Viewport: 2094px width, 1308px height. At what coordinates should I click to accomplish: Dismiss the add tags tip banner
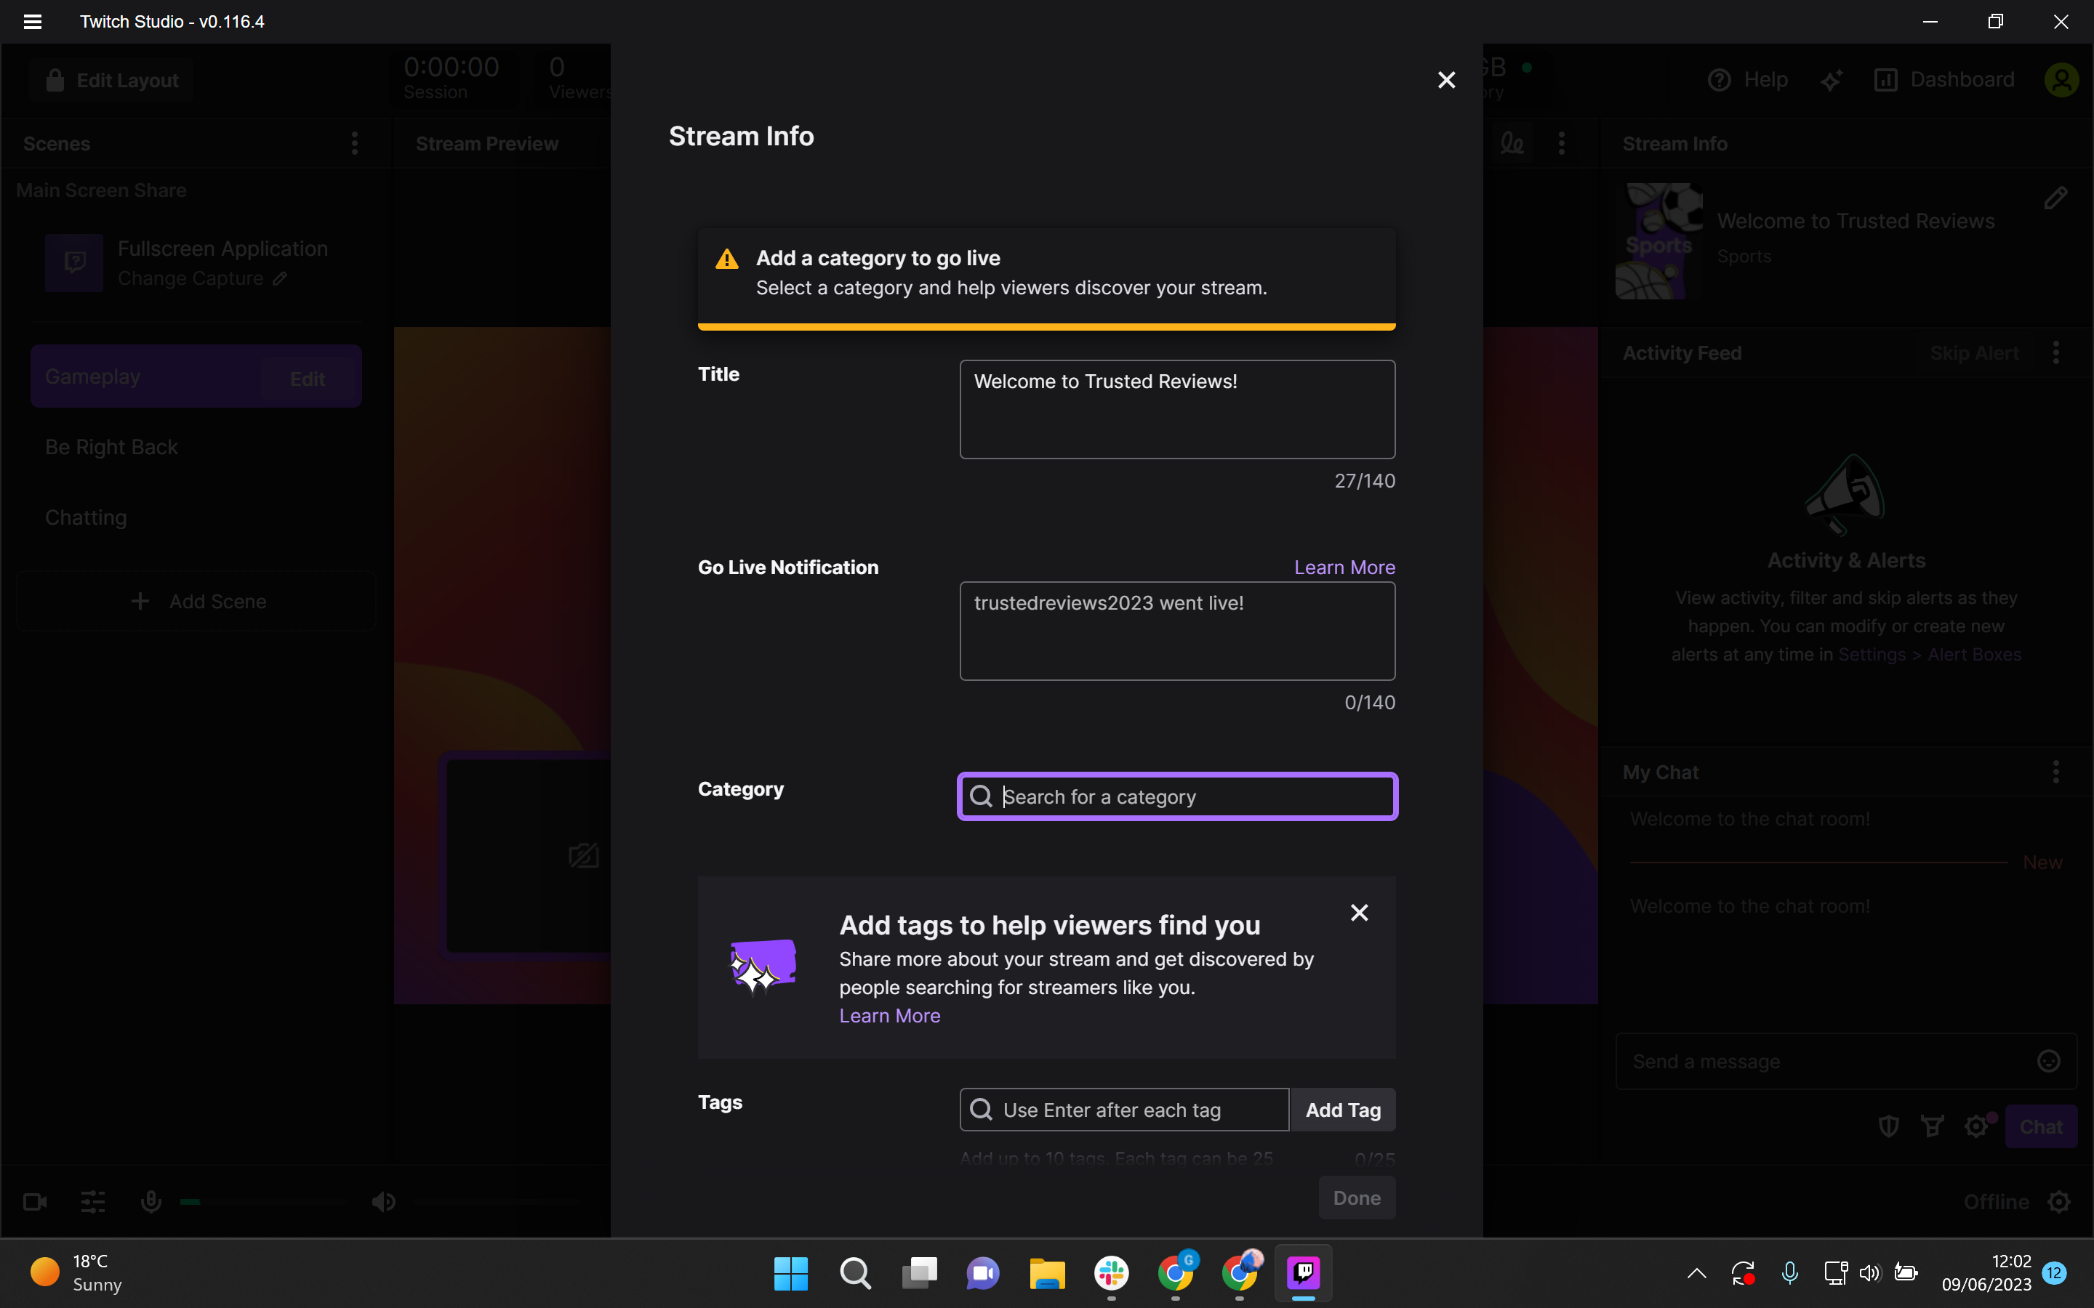click(x=1358, y=913)
